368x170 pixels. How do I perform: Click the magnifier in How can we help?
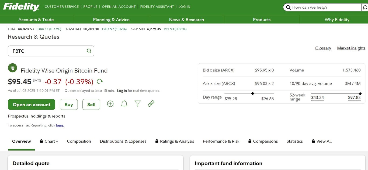pyautogui.click(x=288, y=7)
